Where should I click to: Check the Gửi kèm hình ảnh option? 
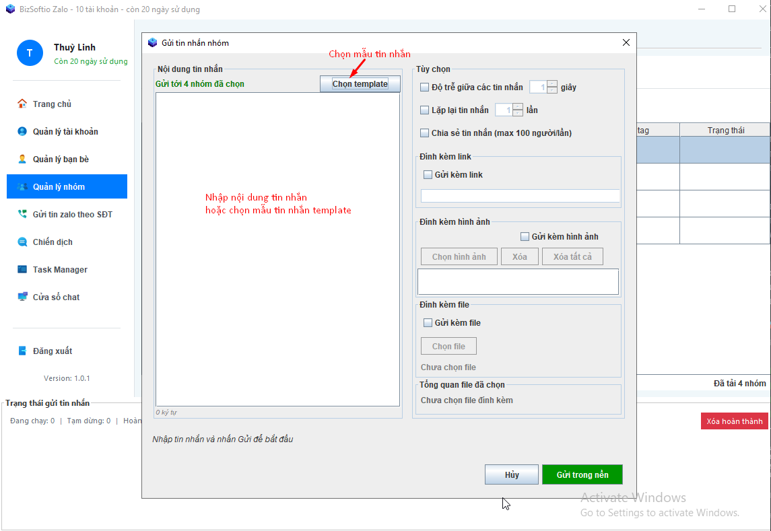pyautogui.click(x=525, y=237)
